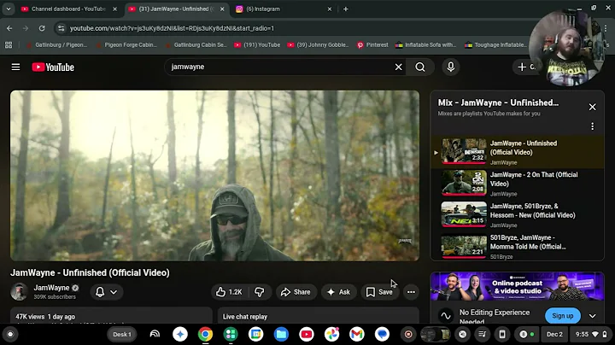This screenshot has width=615, height=345.
Task: Close the Instagram tab
Action: point(330,9)
